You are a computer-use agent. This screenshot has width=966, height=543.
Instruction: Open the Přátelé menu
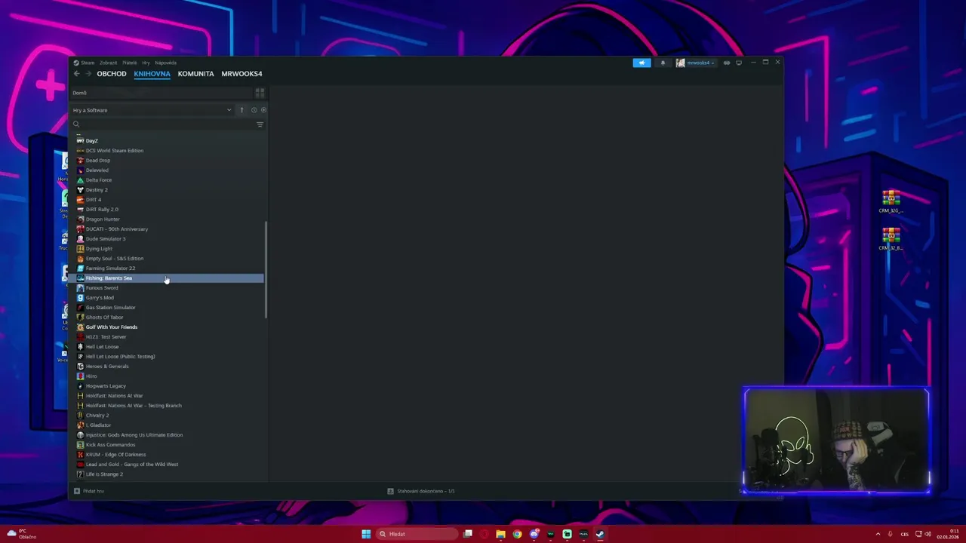pos(130,63)
